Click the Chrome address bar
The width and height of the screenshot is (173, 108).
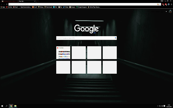tap(85, 4)
